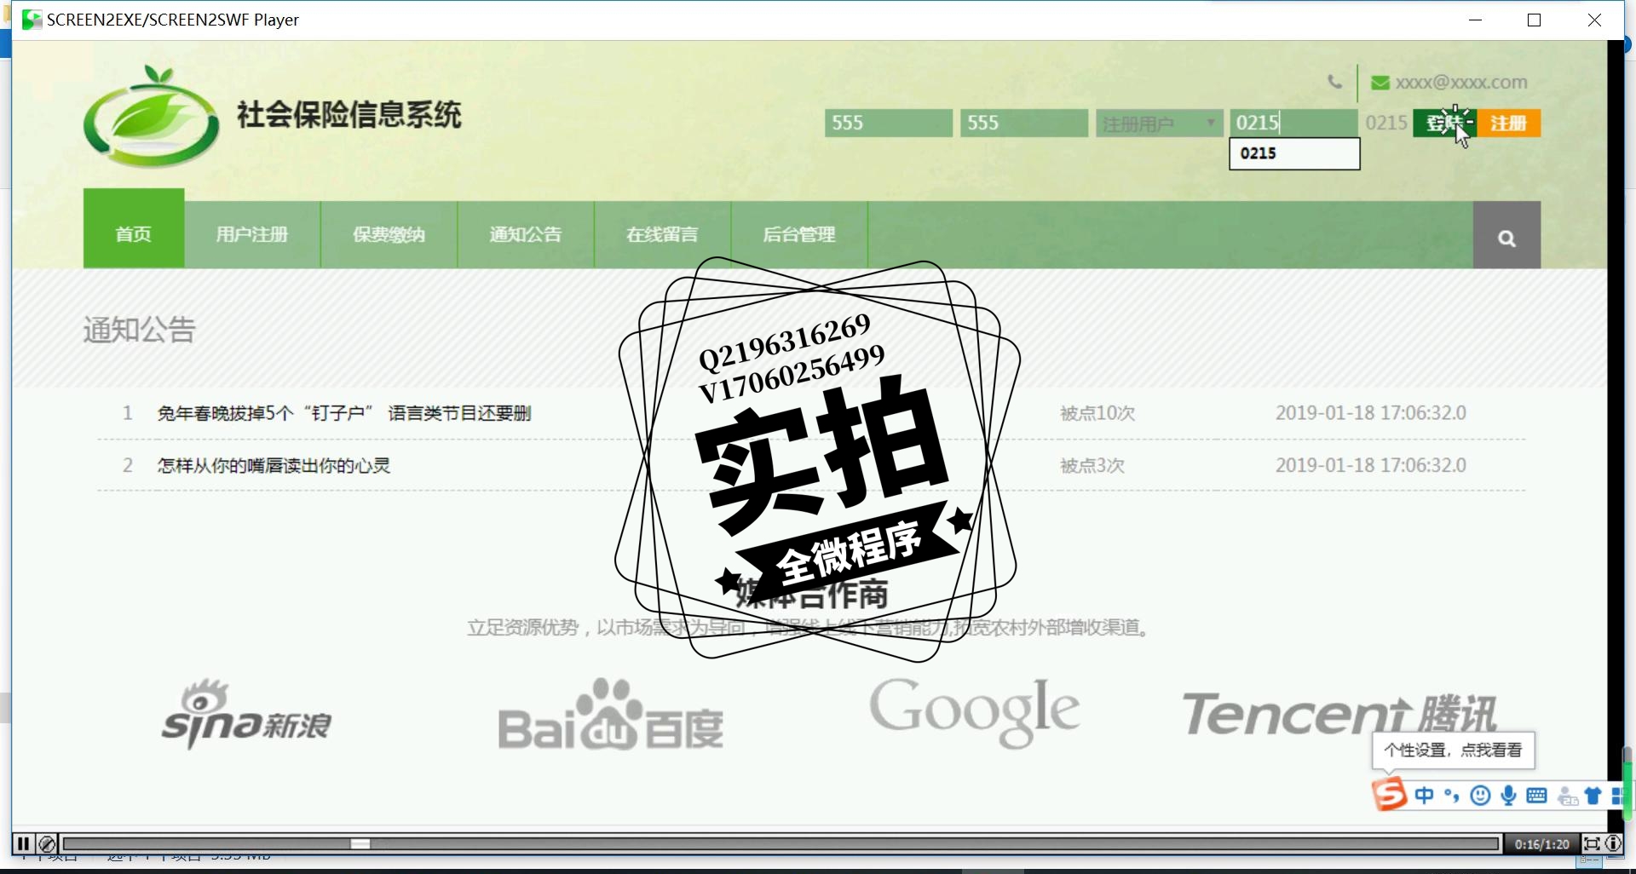Switch Chinese/English mode on Sogou bar

click(x=1424, y=796)
